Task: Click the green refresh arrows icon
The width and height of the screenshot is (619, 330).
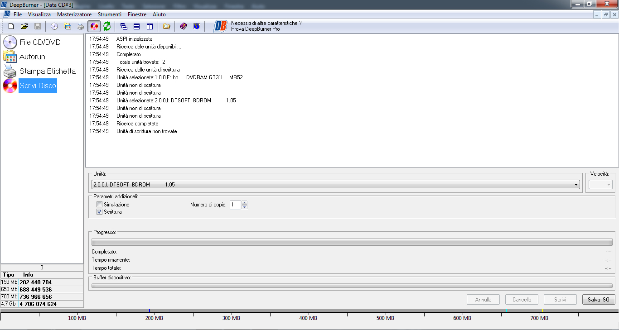Action: click(x=107, y=26)
